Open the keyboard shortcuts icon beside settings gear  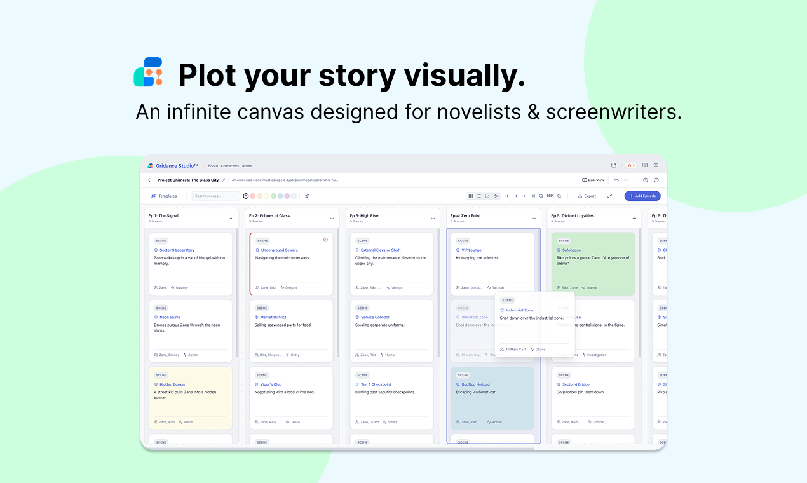645,165
